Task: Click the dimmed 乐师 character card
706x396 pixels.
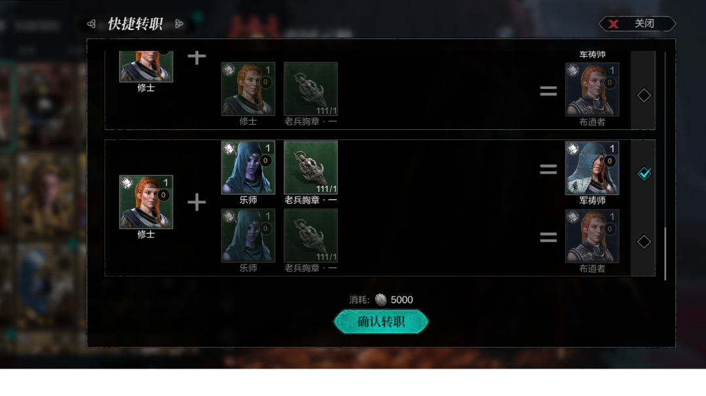Action: click(x=248, y=235)
